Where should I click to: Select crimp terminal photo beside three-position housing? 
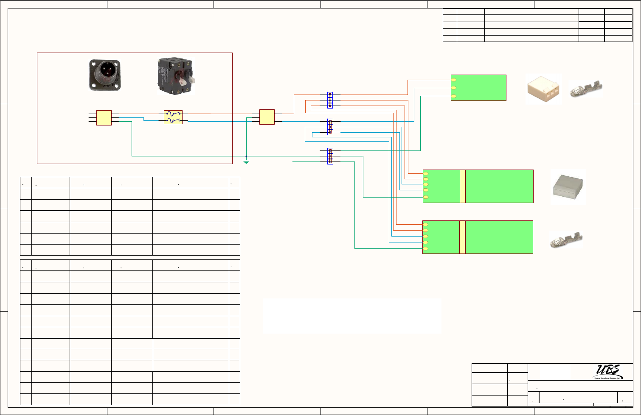pyautogui.click(x=586, y=88)
